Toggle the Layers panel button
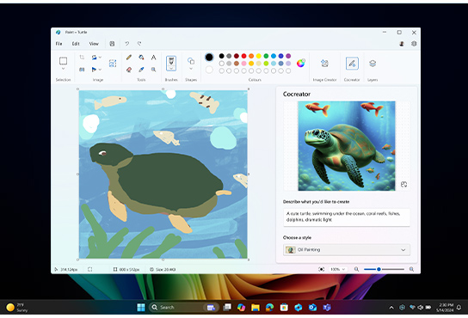This screenshot has width=468, height=318. (373, 64)
